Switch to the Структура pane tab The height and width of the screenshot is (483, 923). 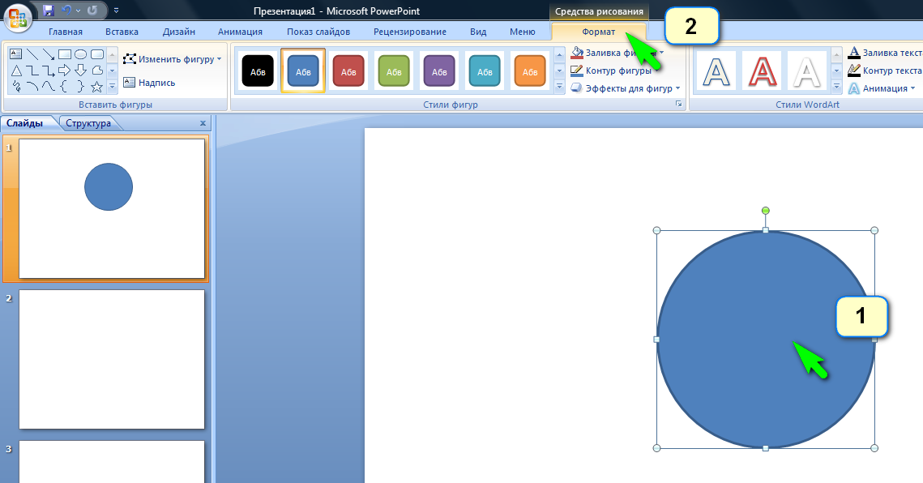tap(88, 123)
